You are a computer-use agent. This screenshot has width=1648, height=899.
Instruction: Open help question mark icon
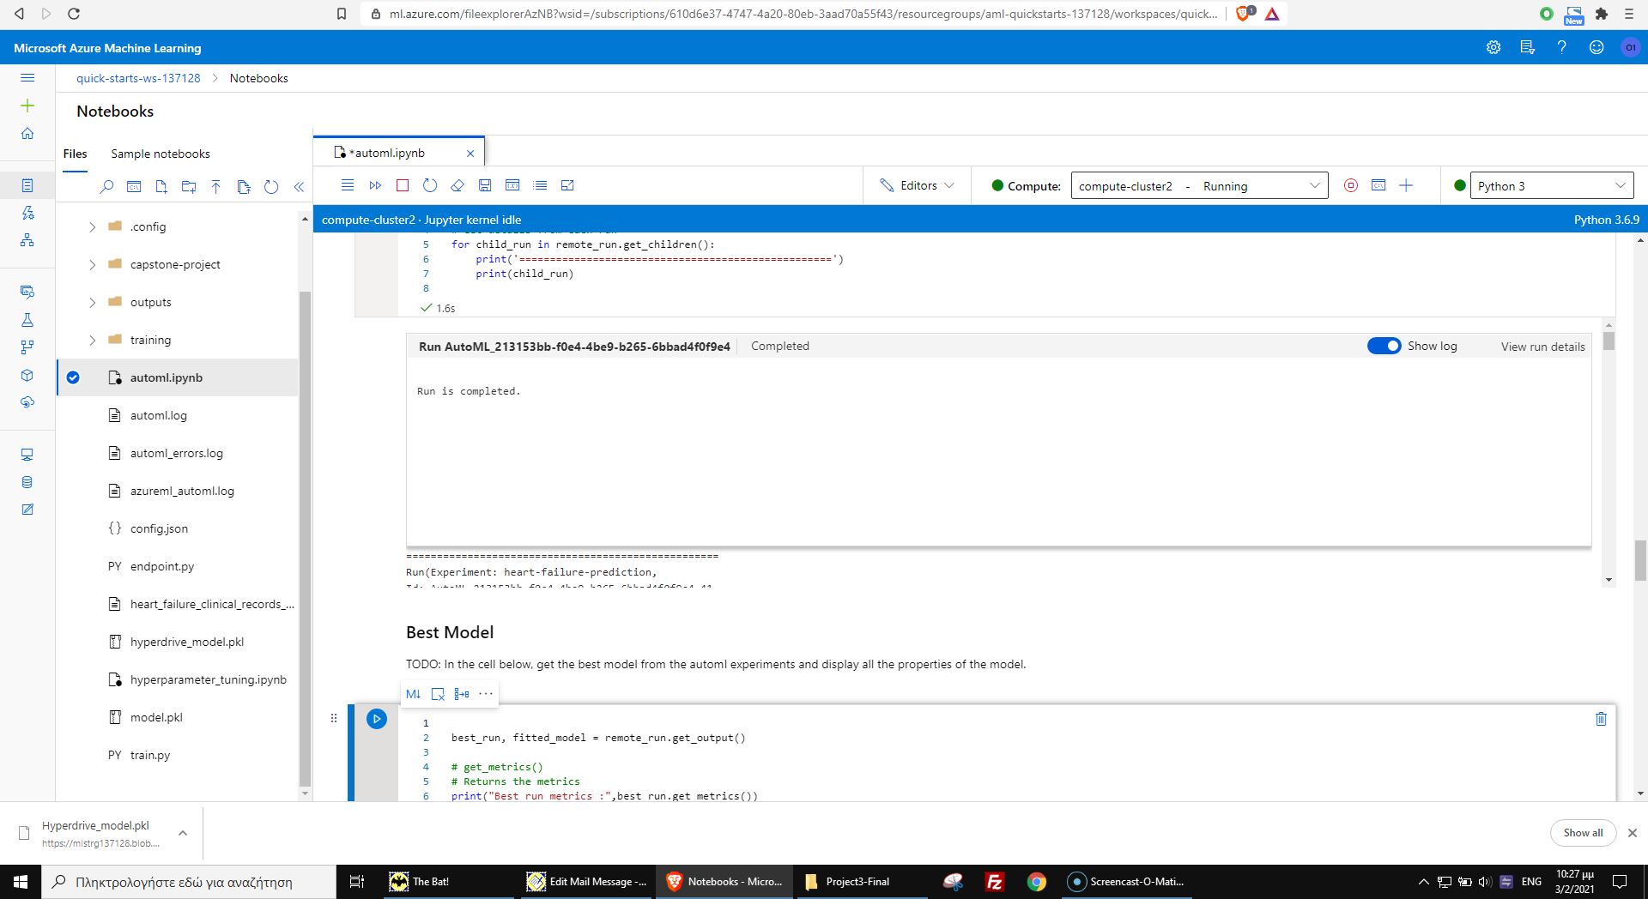(1562, 48)
